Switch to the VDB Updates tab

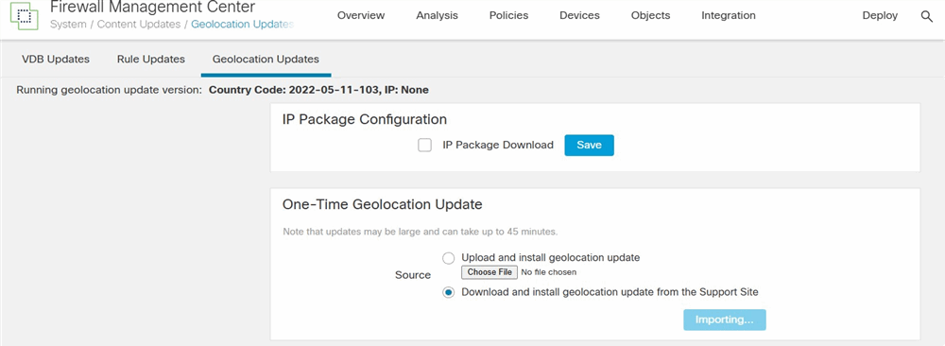(56, 59)
